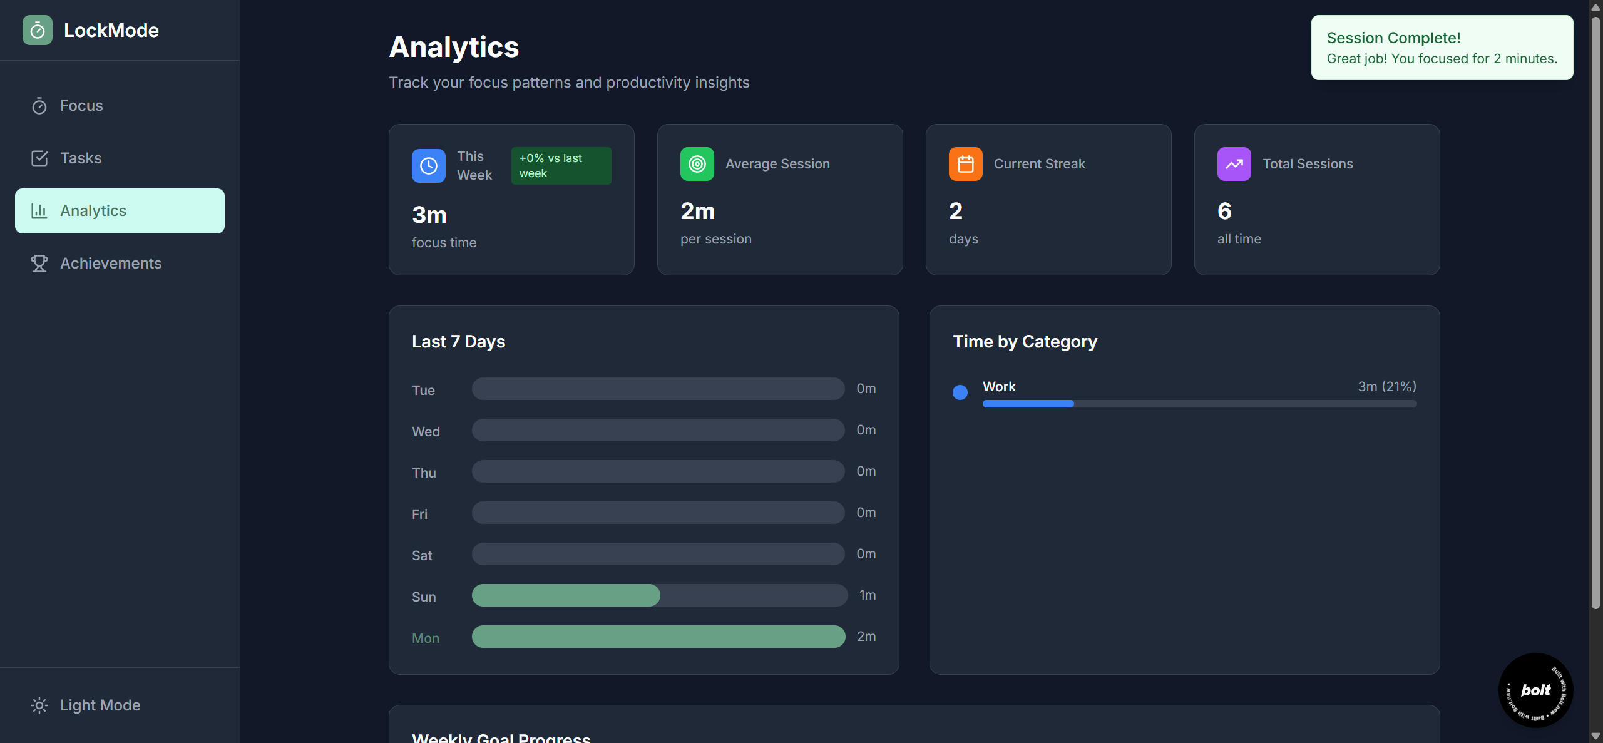This screenshot has height=743, width=1603.
Task: Click the page scrollbar down arrow
Action: pyautogui.click(x=1595, y=737)
